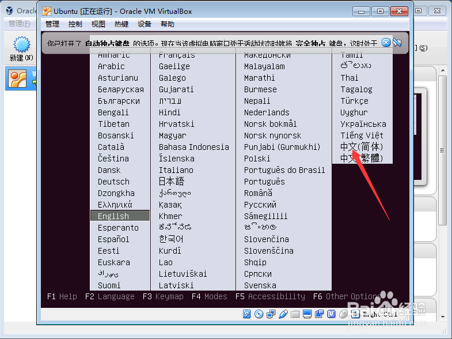This screenshot has width=452, height=339.
Task: Select Norsk bokmål language
Action: [x=271, y=124]
